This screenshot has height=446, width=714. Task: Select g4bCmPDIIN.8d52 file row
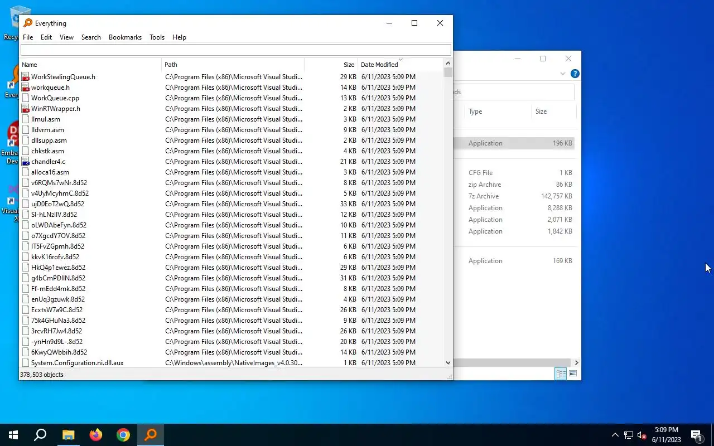click(231, 278)
